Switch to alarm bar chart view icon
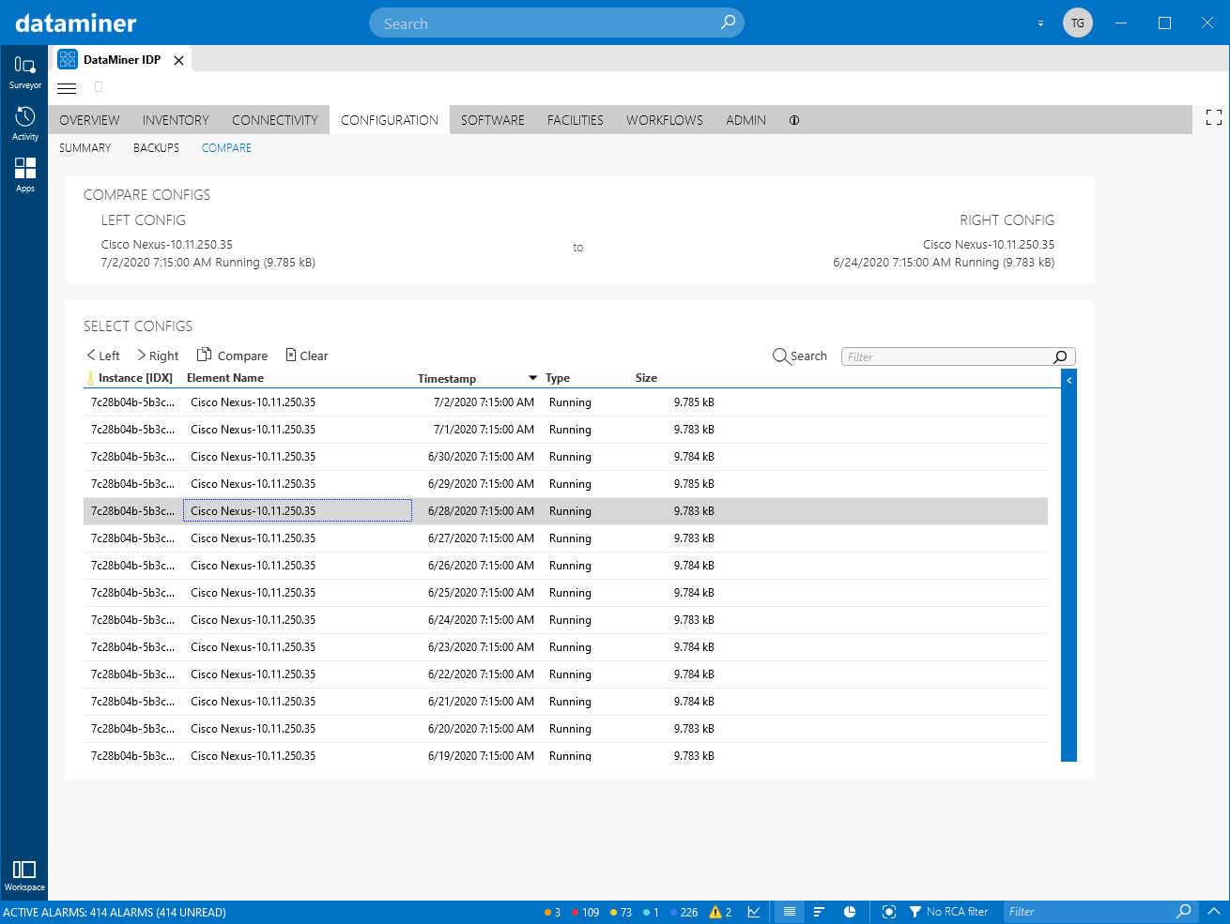 coord(819,912)
